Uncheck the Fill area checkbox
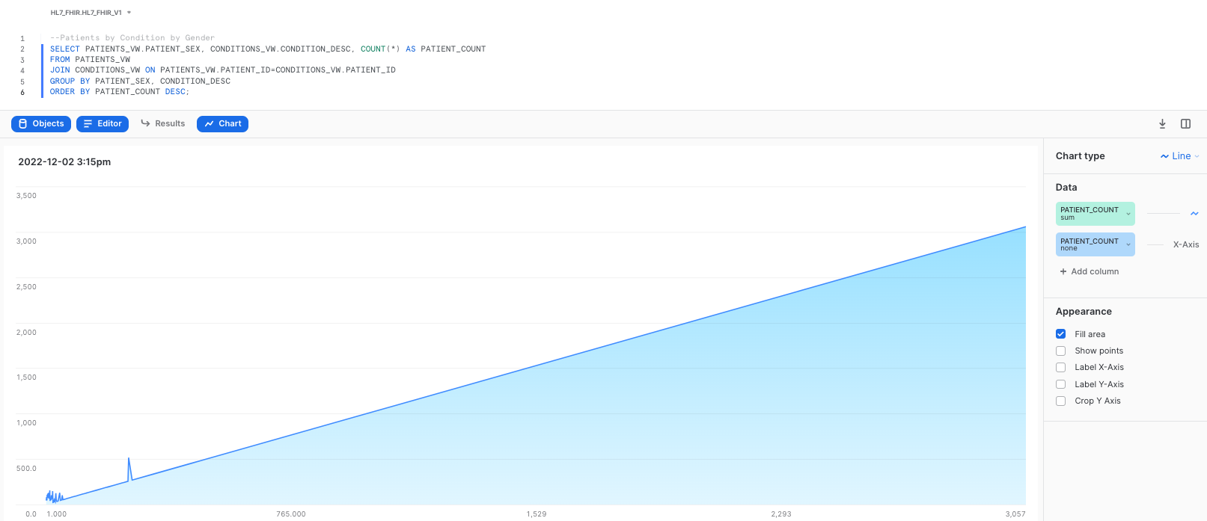Screen dimensions: 1207x521 [x=1060, y=334]
